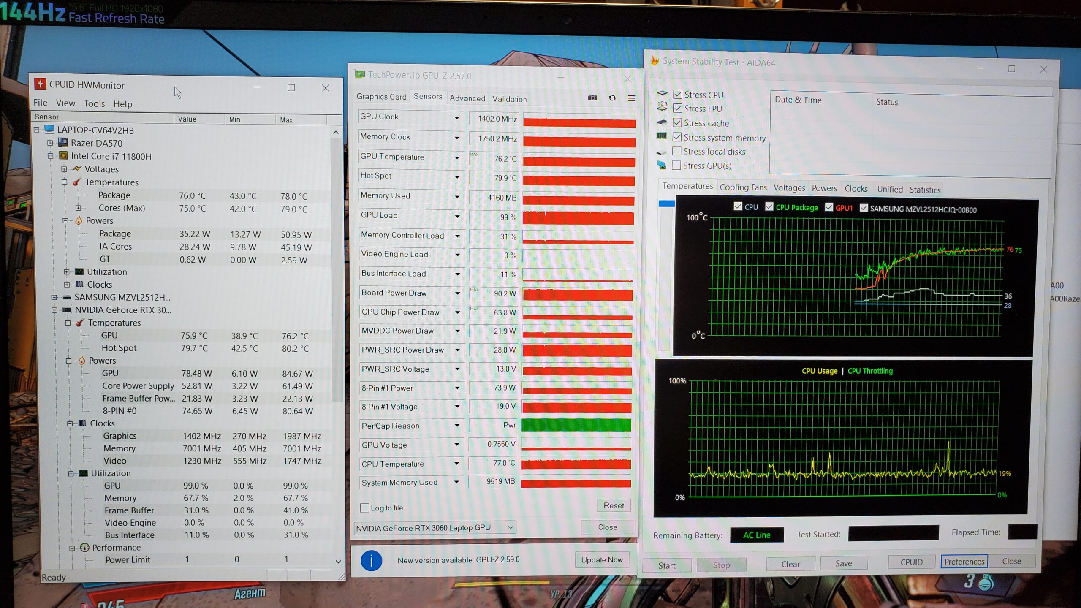
Task: Open HWMonitor Tools menu
Action: (x=94, y=103)
